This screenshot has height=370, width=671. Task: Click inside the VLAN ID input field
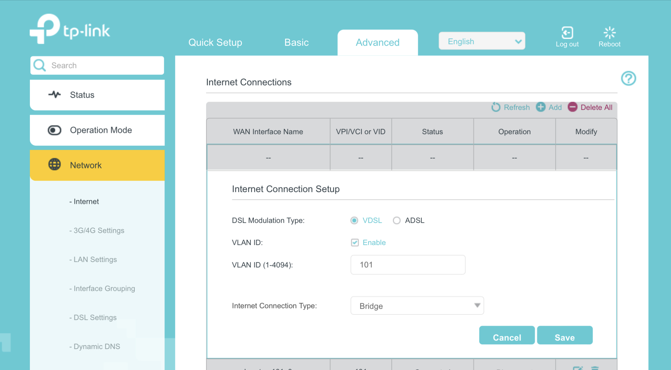[408, 265]
